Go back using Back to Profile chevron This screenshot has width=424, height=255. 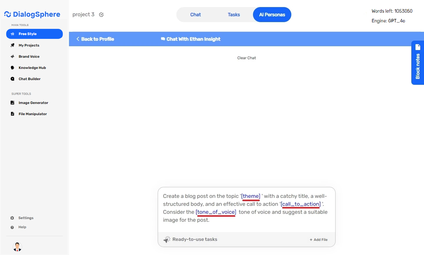78,39
